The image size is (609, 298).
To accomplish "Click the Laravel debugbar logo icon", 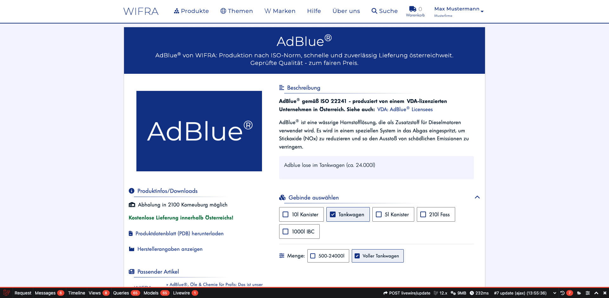I will point(7,293).
